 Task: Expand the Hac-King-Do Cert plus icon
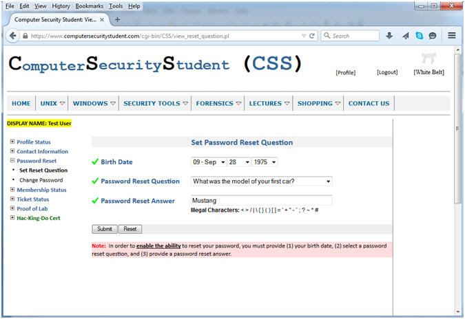pyautogui.click(x=12, y=218)
